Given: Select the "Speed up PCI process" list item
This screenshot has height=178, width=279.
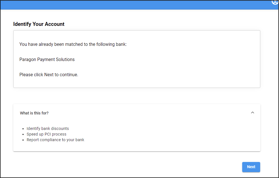Looking at the screenshot, I should point(46,134).
